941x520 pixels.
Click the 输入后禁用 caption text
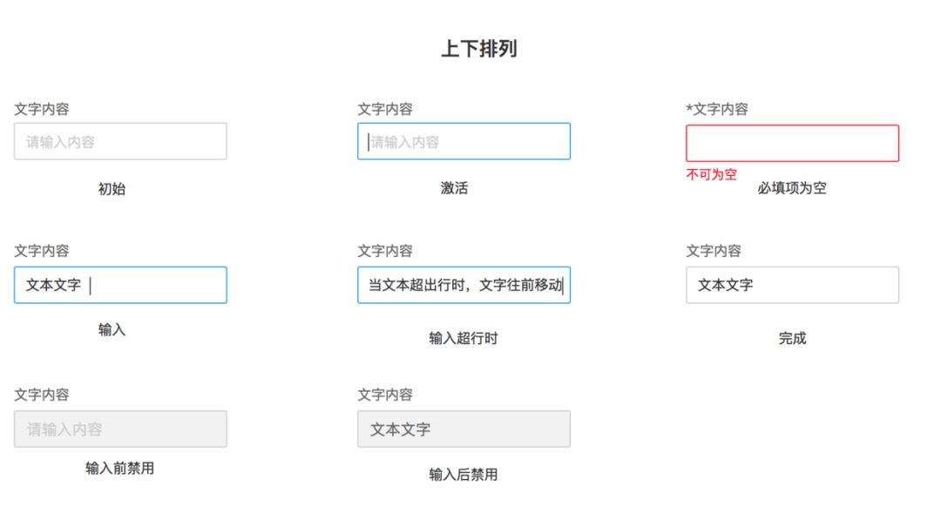(463, 474)
